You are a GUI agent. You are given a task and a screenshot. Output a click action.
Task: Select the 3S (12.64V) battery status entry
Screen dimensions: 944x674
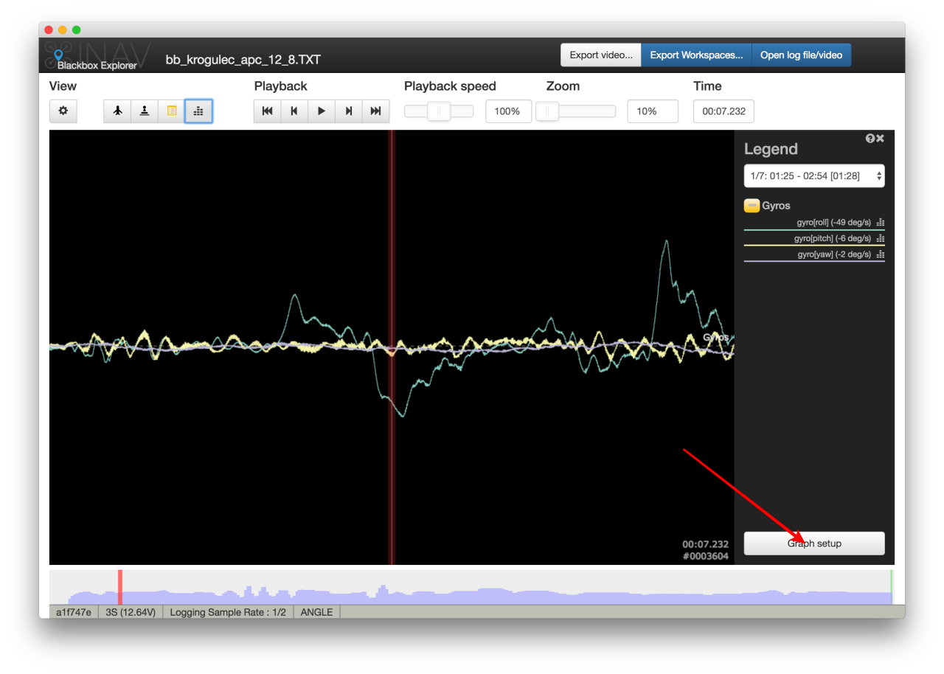pyautogui.click(x=130, y=611)
